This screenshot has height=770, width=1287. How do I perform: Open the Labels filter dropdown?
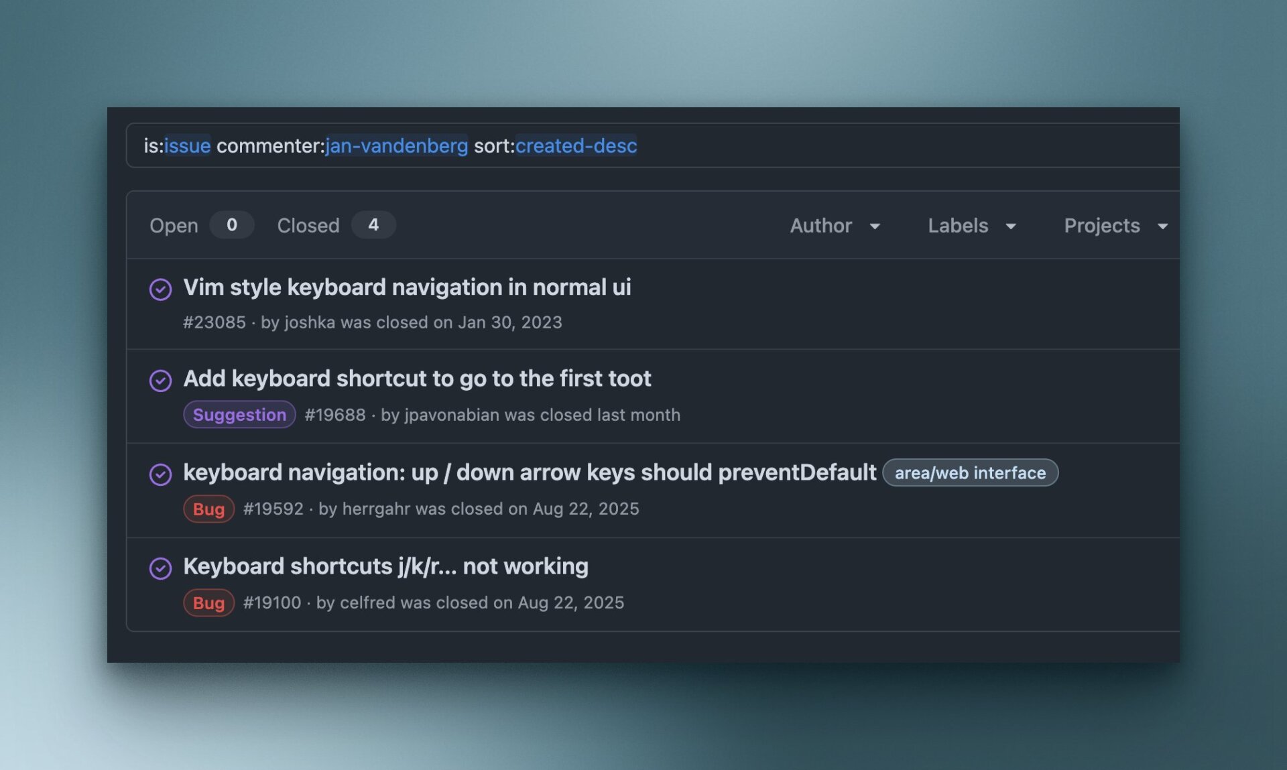point(970,226)
